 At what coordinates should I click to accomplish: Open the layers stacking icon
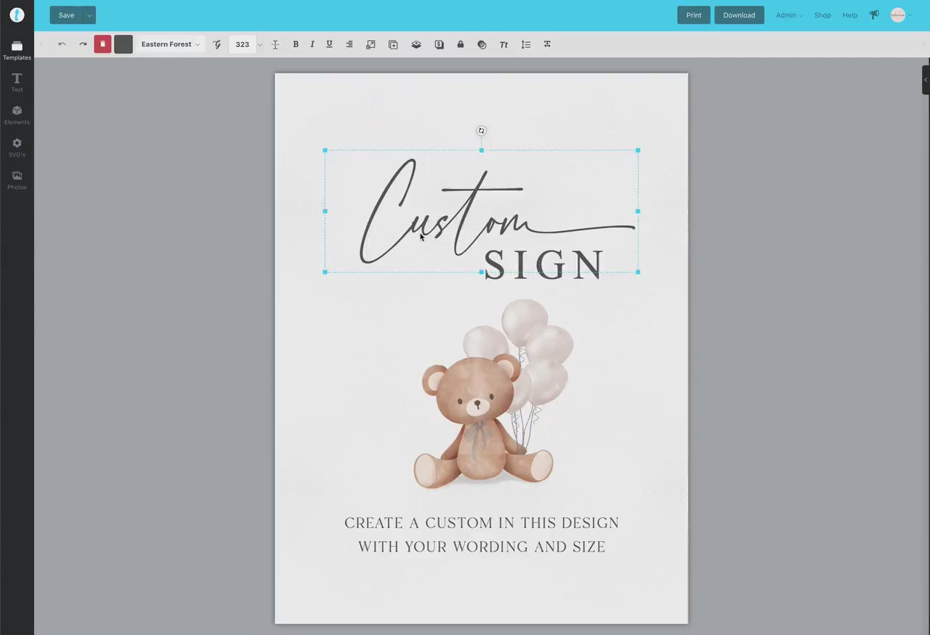pyautogui.click(x=416, y=44)
